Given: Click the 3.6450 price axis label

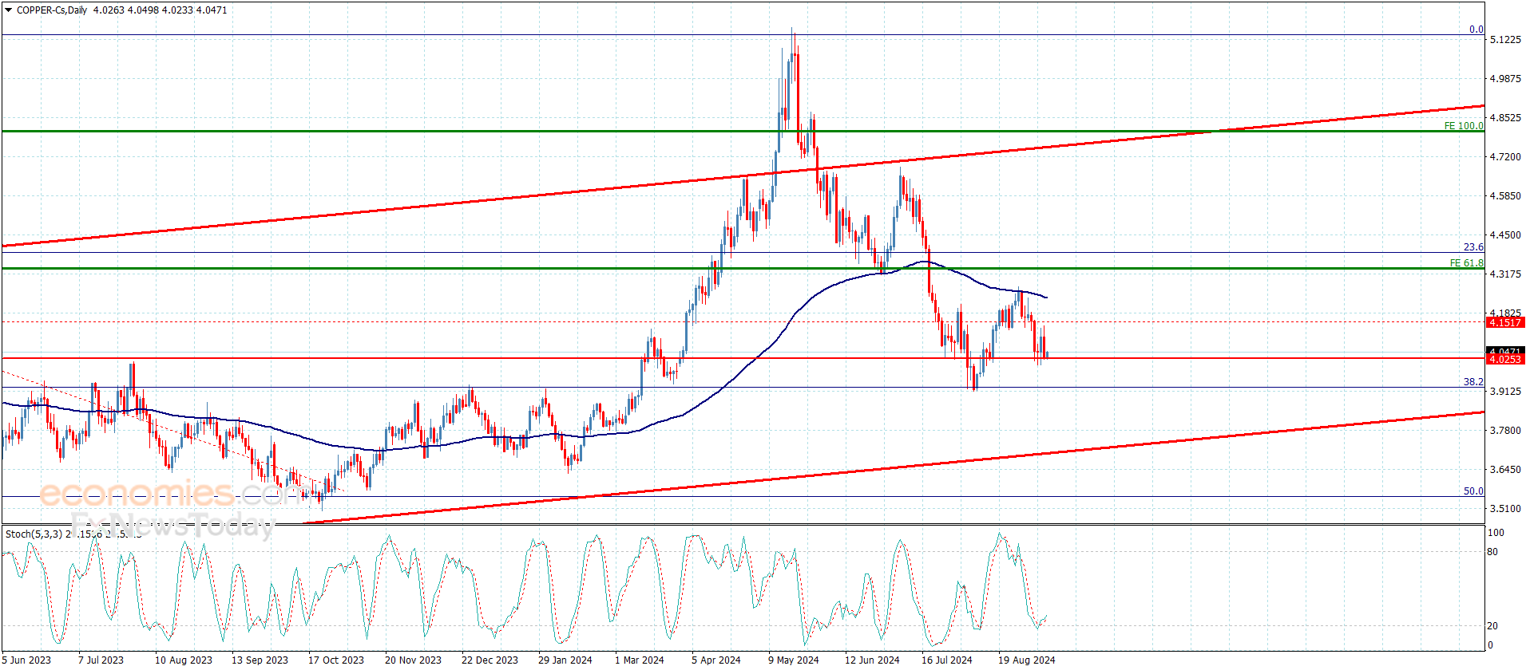Looking at the screenshot, I should [x=1505, y=470].
